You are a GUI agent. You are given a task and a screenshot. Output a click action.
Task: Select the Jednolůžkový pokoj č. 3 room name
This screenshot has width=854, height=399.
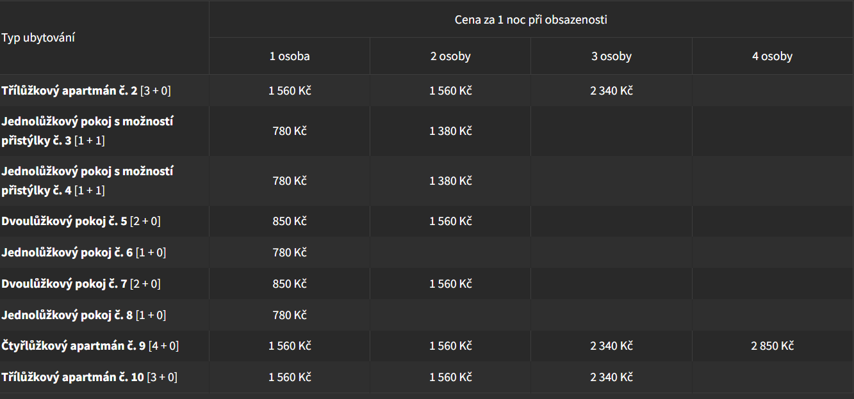[x=87, y=131]
